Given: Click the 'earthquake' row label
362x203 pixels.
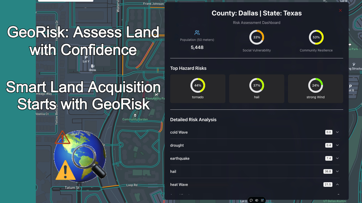Looking at the screenshot, I should (x=180, y=159).
